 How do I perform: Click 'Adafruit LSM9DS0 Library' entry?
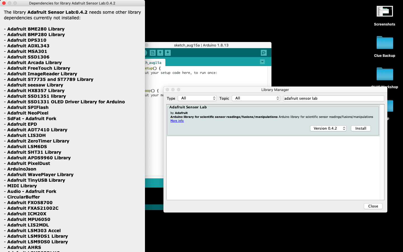pos(38,242)
